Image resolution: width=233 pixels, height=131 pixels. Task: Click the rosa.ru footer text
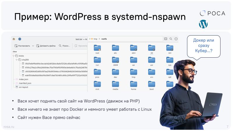tap(9, 127)
